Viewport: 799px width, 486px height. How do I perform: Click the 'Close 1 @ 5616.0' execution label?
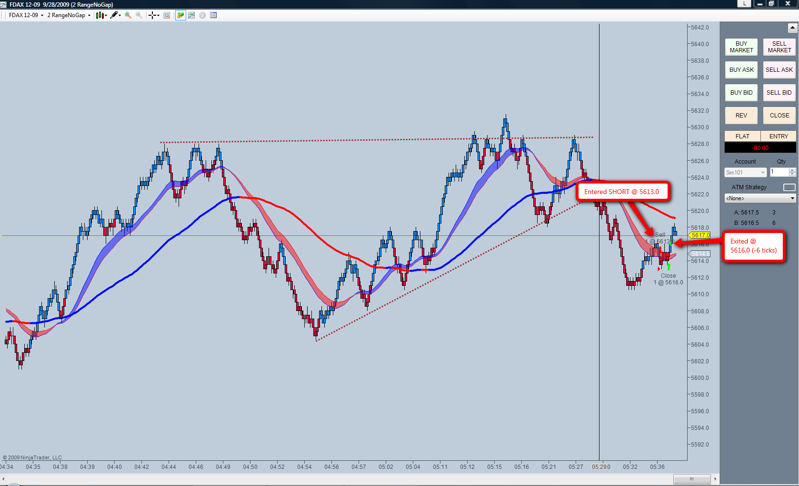pos(668,279)
